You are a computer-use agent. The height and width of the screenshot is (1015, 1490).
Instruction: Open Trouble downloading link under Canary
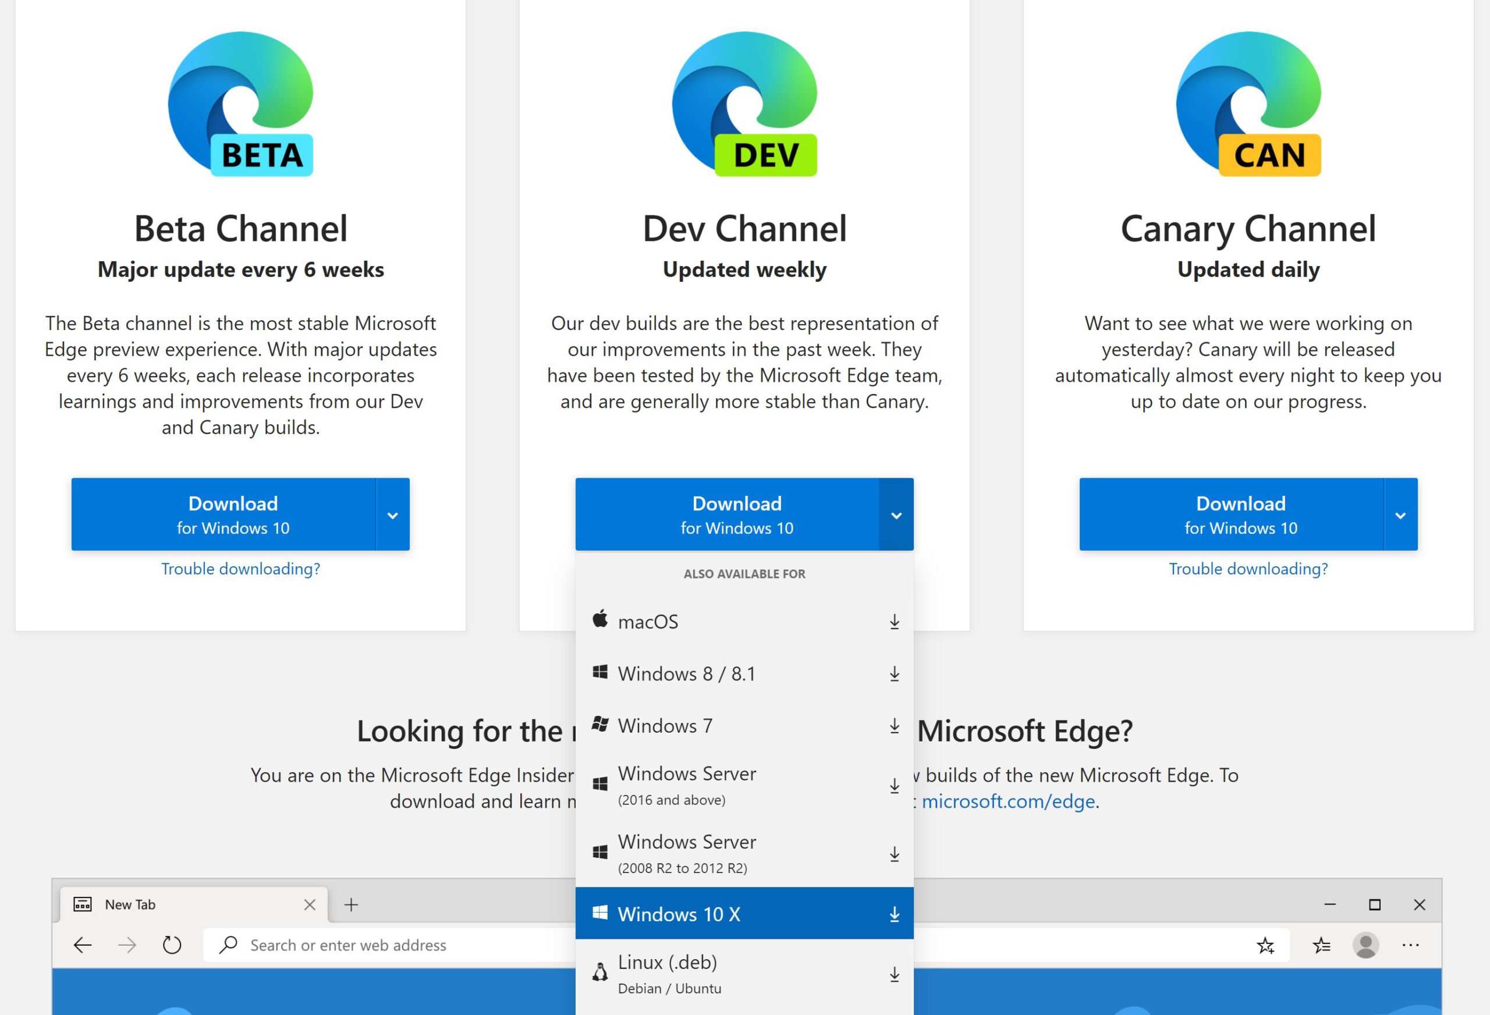tap(1248, 569)
